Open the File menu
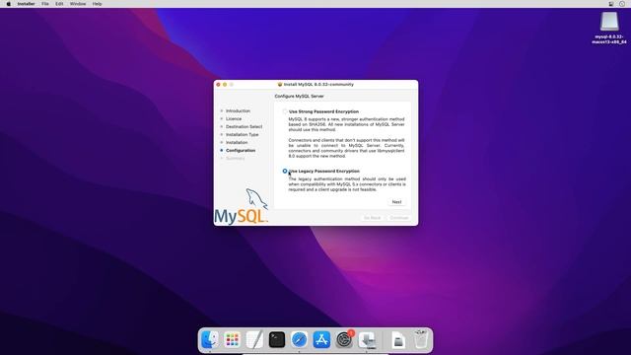 coord(45,4)
